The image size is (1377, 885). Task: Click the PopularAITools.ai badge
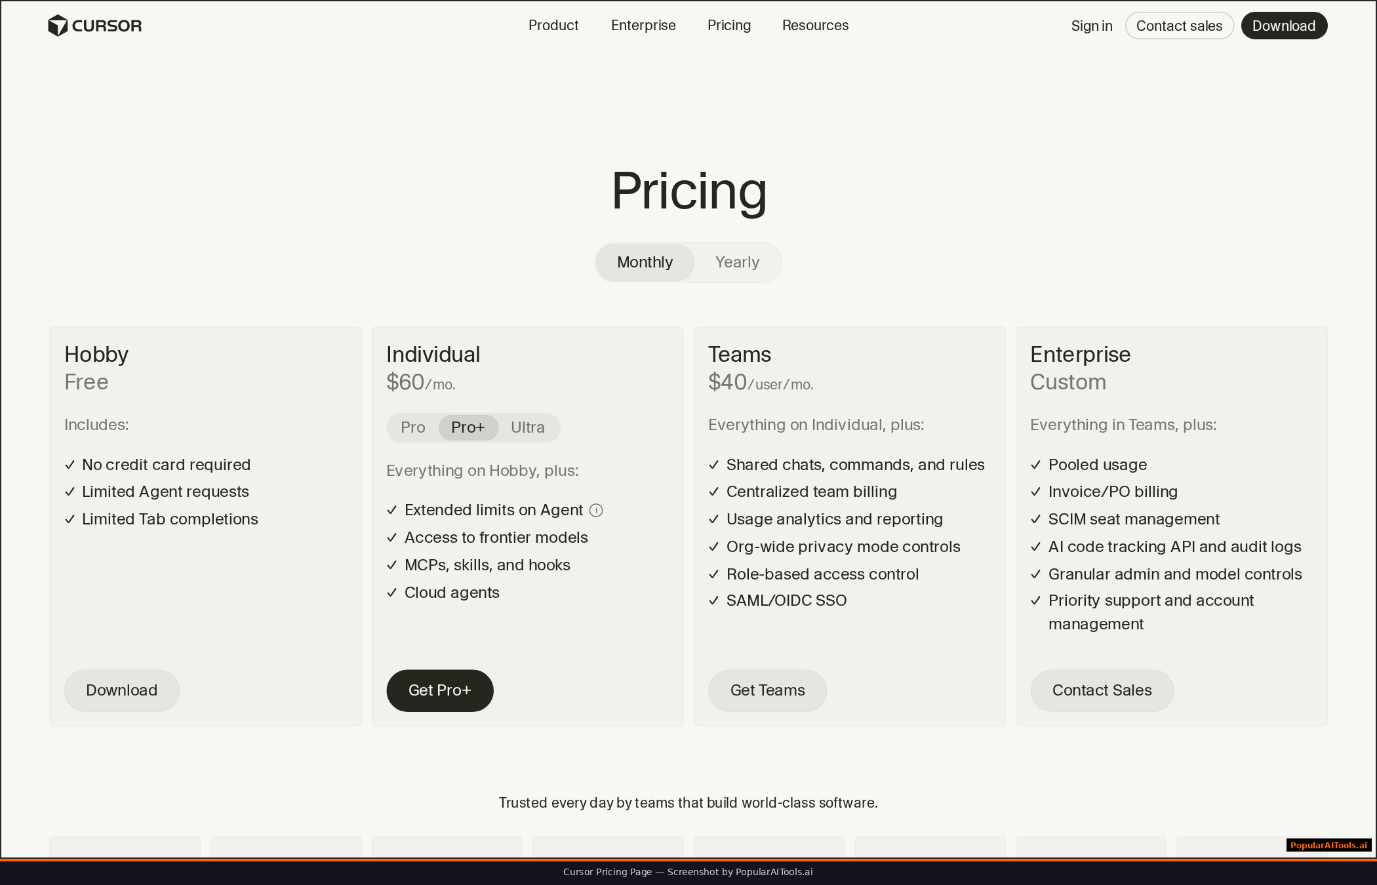tap(1329, 846)
